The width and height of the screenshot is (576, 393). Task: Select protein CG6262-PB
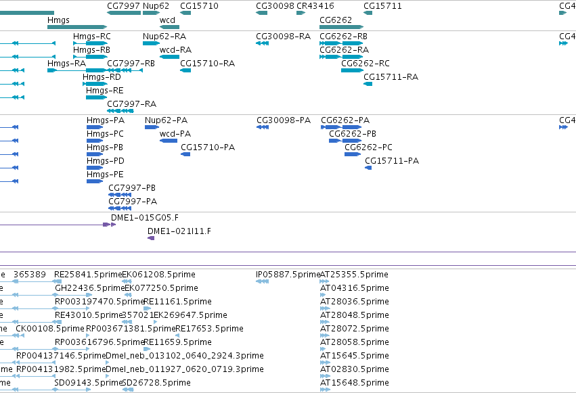point(353,134)
